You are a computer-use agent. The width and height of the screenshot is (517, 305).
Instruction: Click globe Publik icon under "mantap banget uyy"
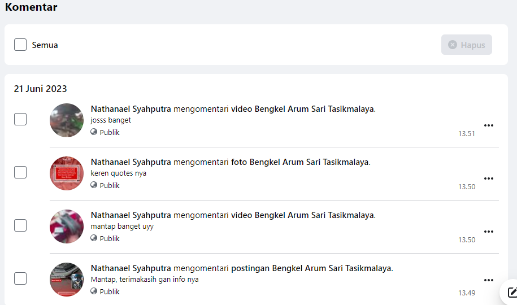(94, 238)
